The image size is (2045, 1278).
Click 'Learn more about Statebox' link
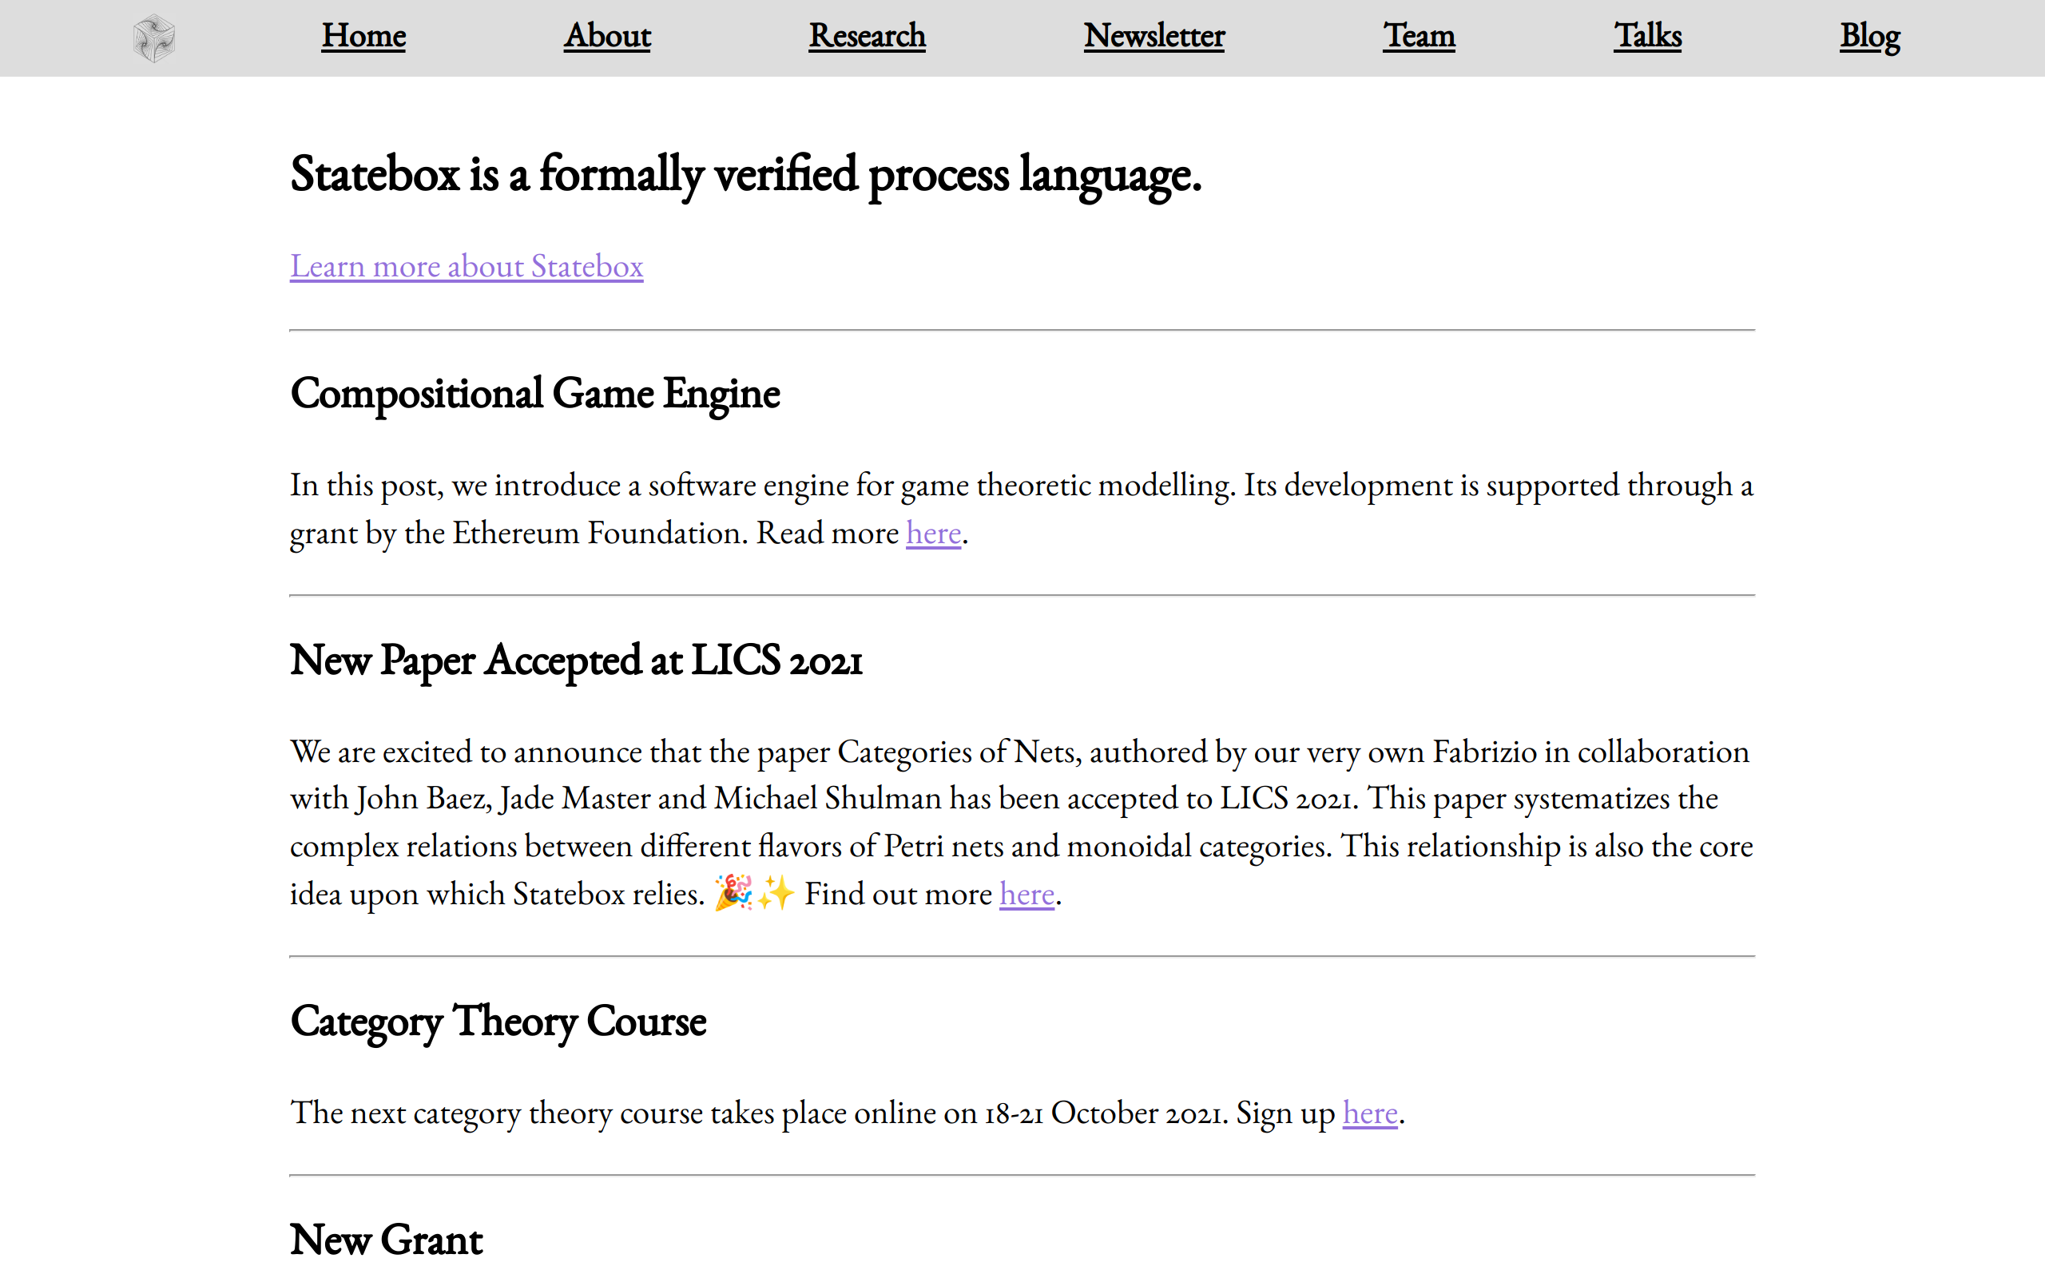467,266
